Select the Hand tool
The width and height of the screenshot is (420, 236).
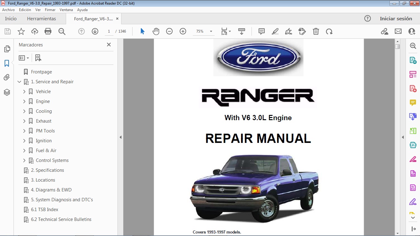[x=156, y=31]
